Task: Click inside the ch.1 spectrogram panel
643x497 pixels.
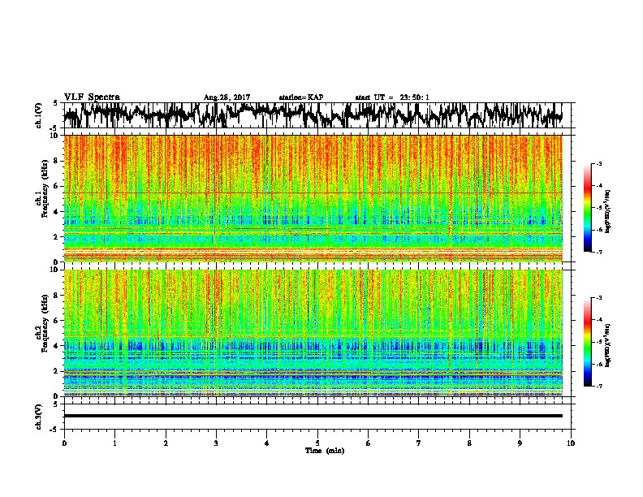Action: click(313, 198)
